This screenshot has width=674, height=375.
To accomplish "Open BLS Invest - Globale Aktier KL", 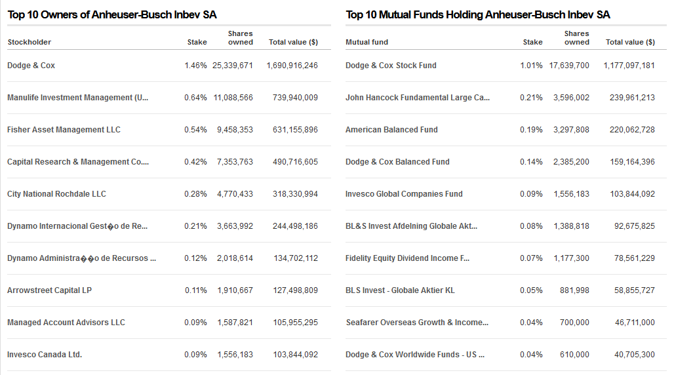I will click(400, 290).
